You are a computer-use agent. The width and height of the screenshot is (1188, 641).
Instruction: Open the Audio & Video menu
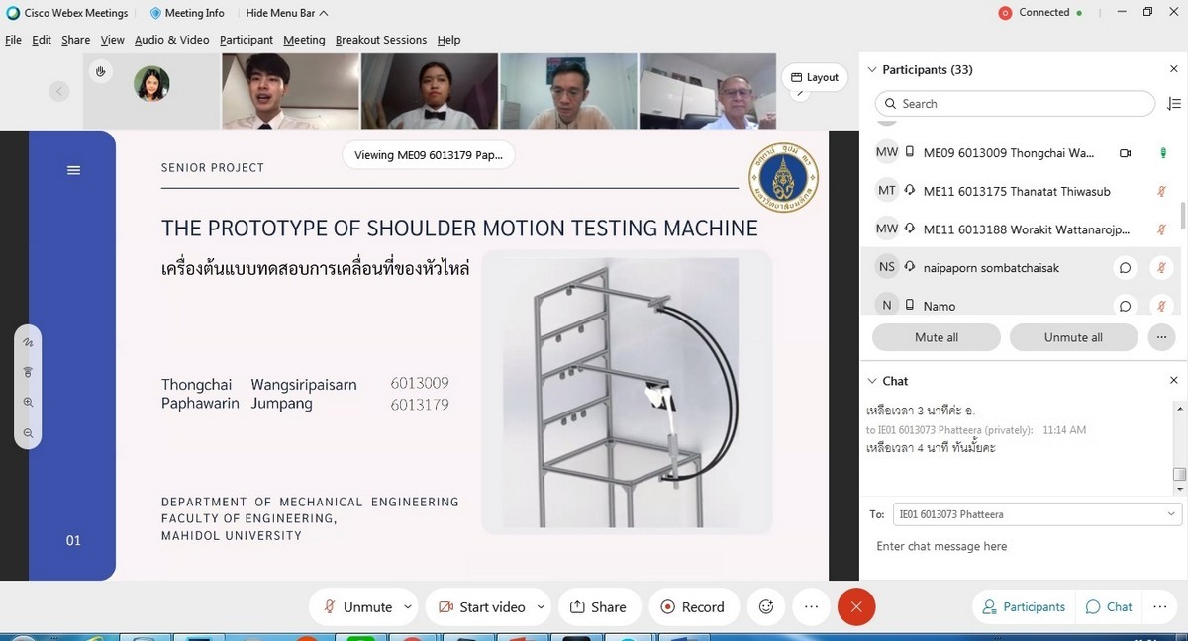point(171,40)
